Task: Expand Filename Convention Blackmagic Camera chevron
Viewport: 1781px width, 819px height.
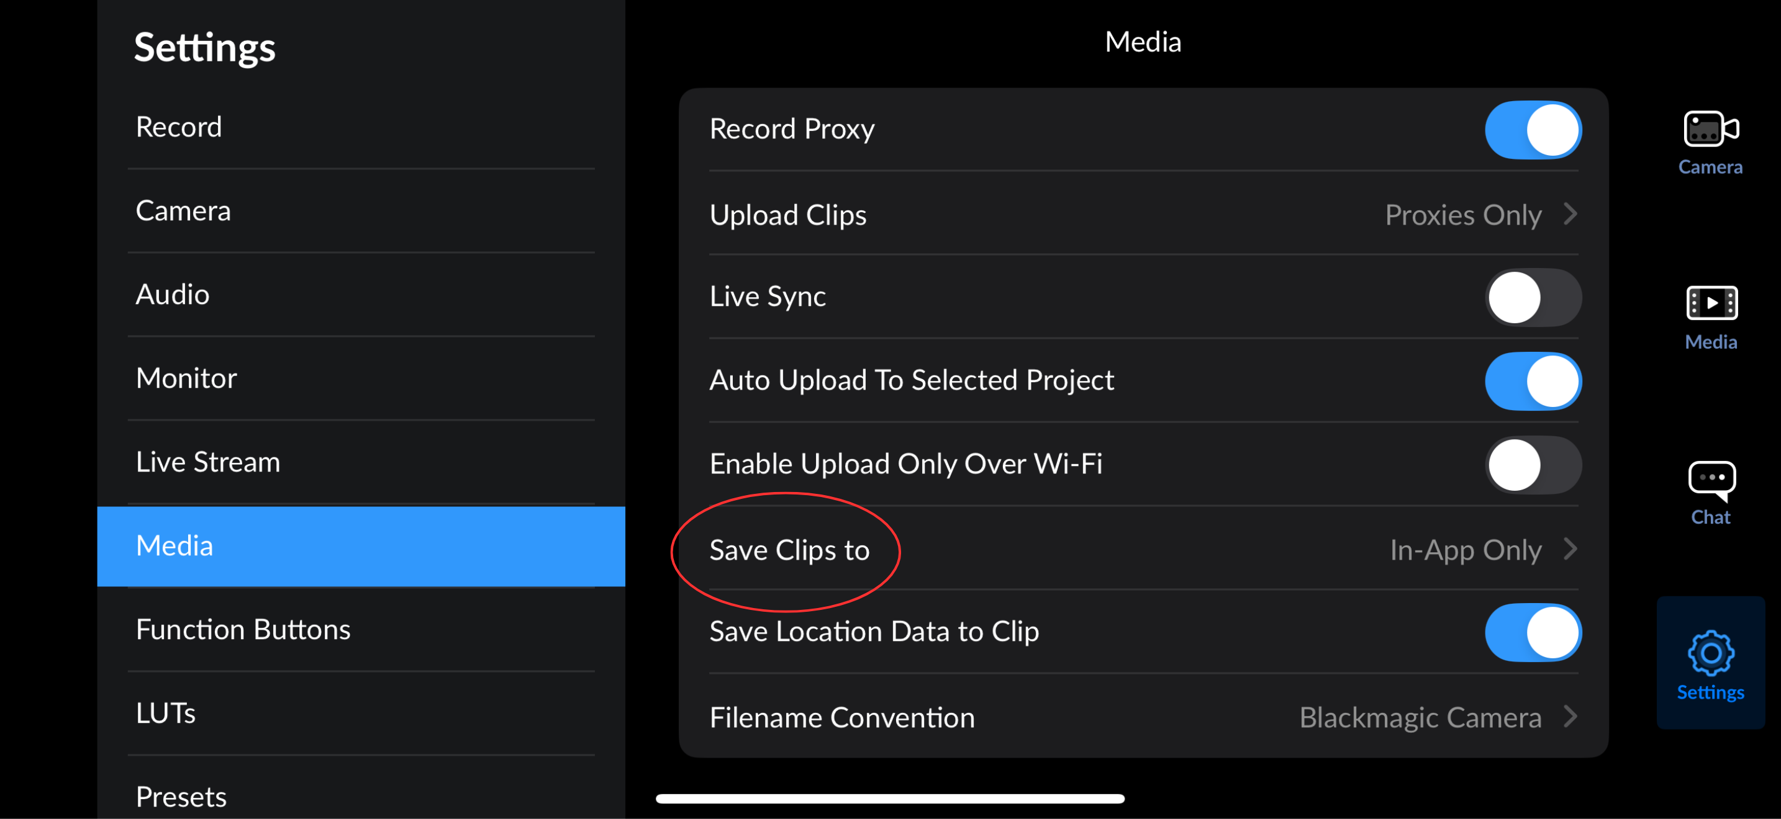Action: [1570, 717]
